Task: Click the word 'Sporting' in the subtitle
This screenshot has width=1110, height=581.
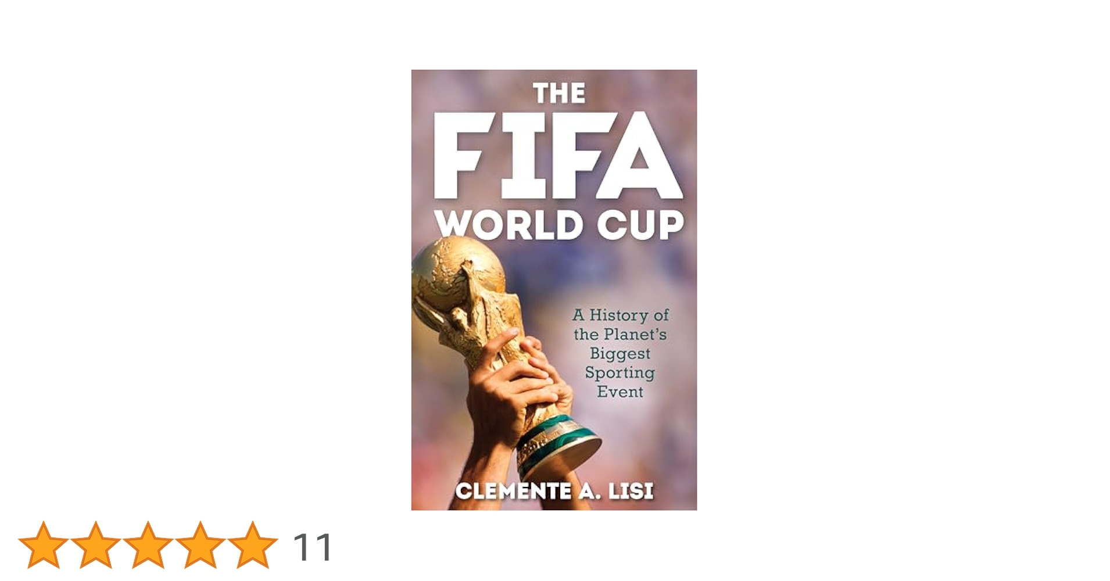Action: pyautogui.click(x=620, y=373)
